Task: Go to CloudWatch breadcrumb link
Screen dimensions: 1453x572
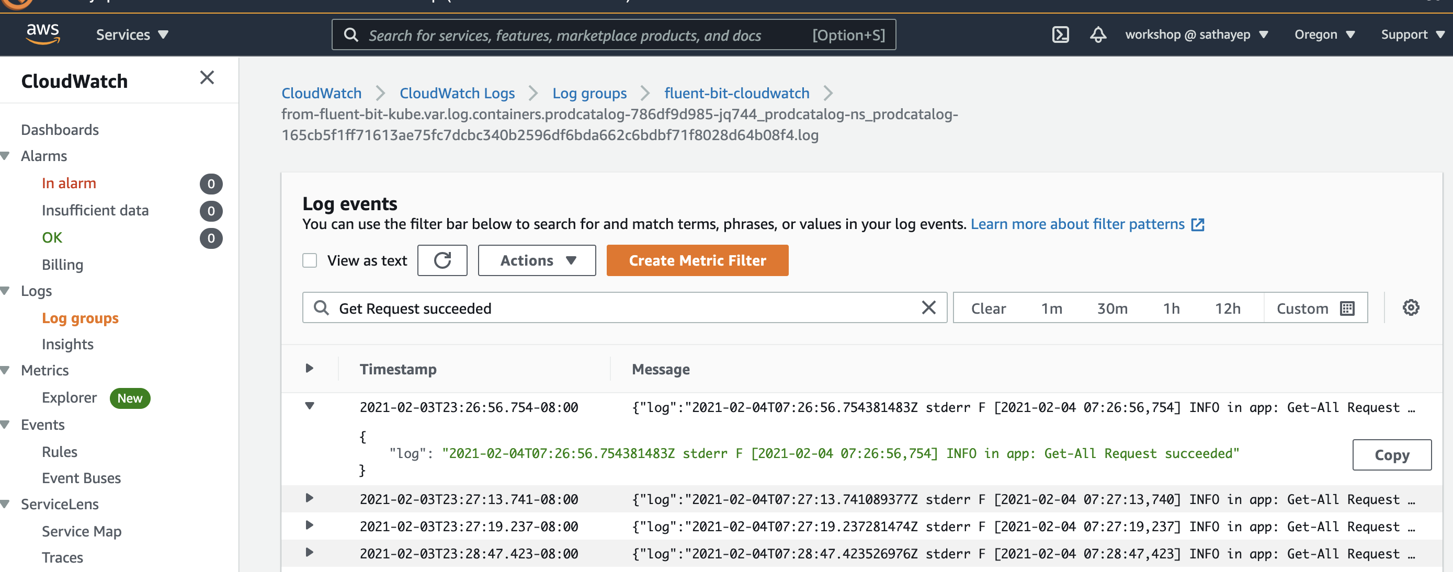Action: tap(322, 94)
